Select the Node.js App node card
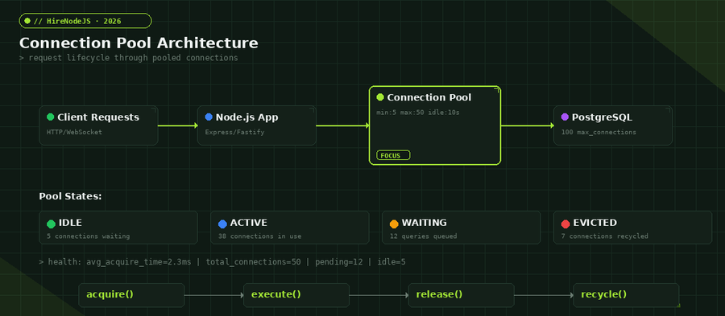725x316 pixels. 257,125
